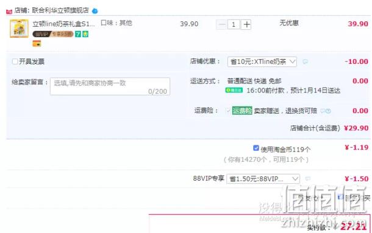Click the ¥-1.19 coin discount amount

point(357,147)
